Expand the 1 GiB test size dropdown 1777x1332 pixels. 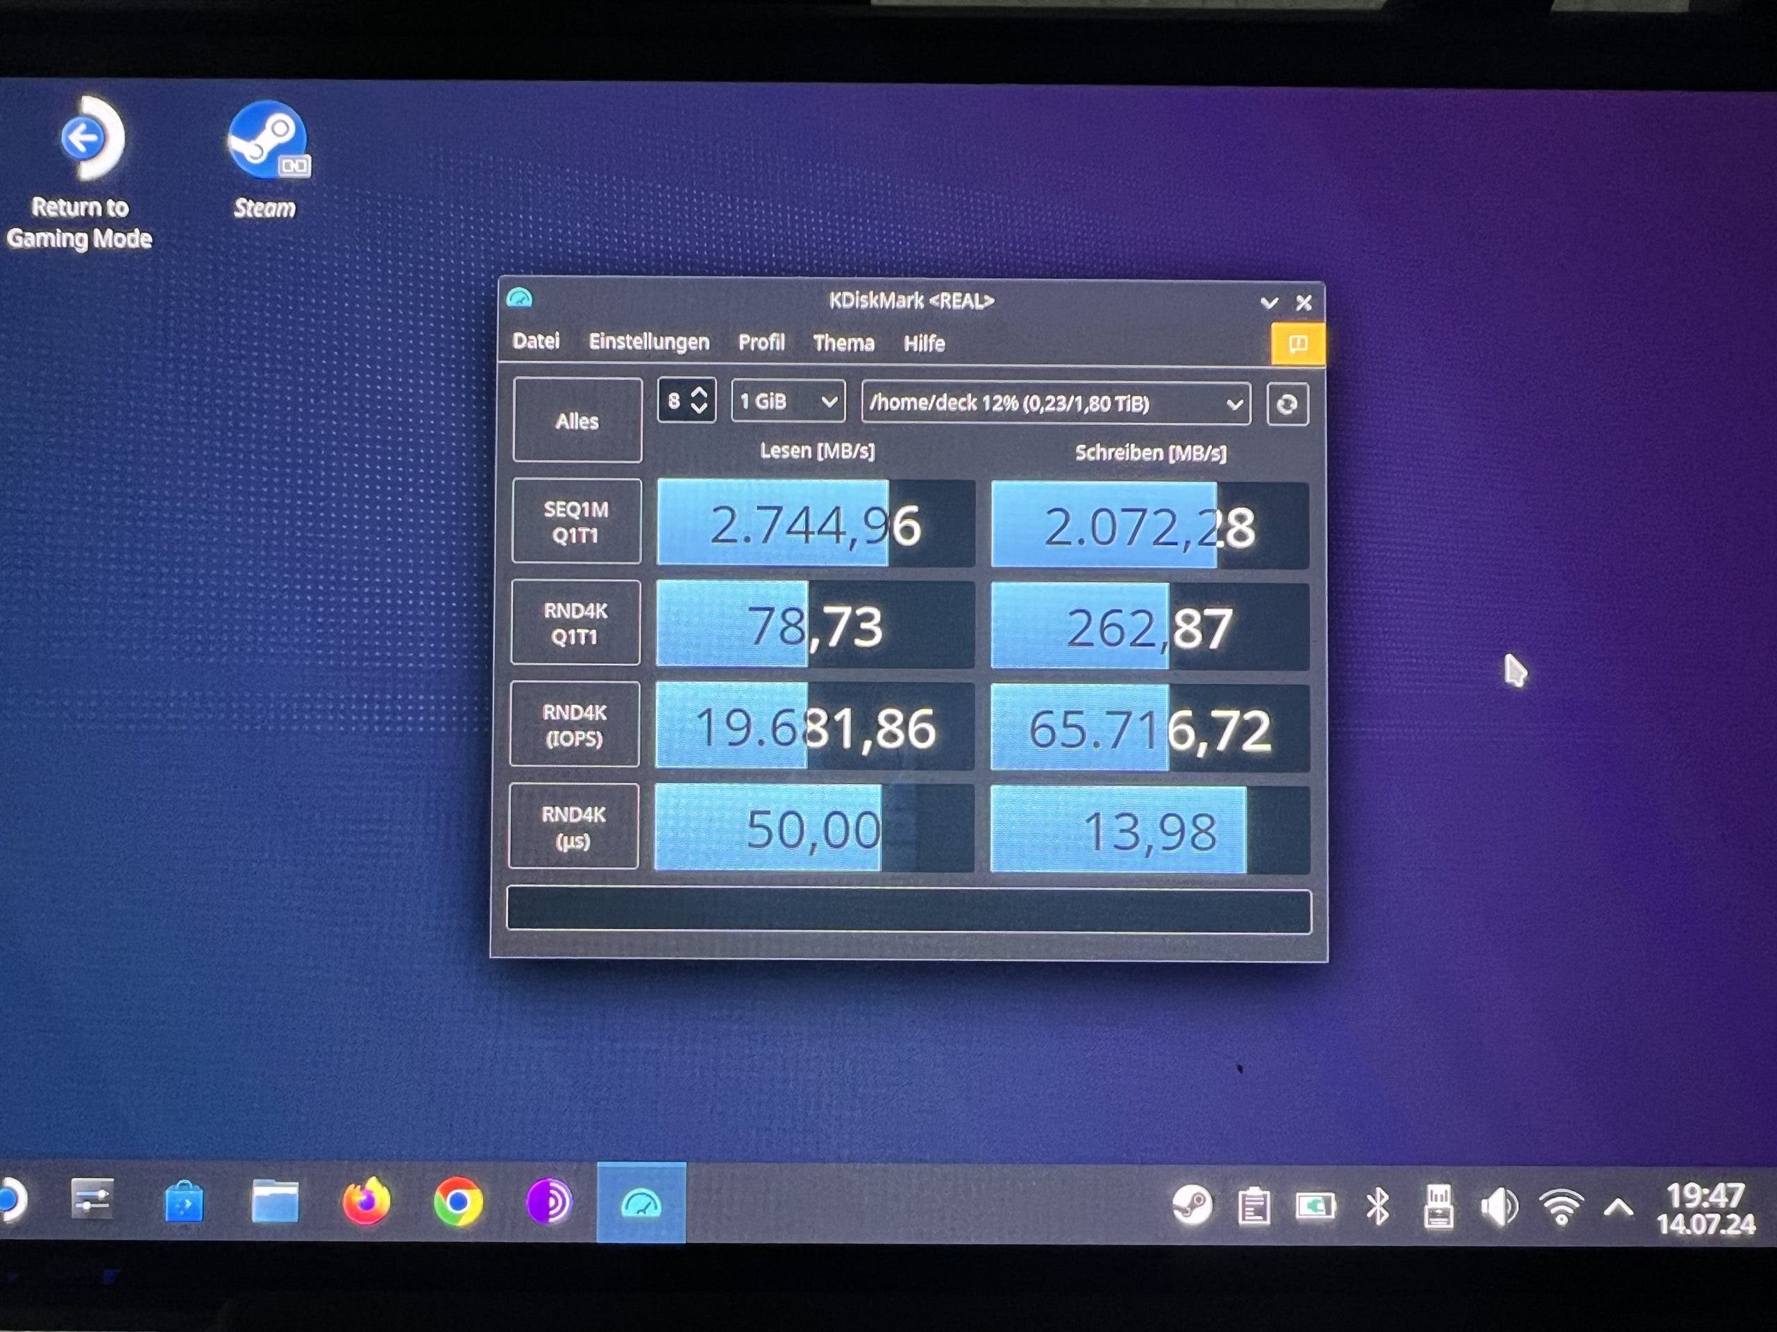[787, 401]
